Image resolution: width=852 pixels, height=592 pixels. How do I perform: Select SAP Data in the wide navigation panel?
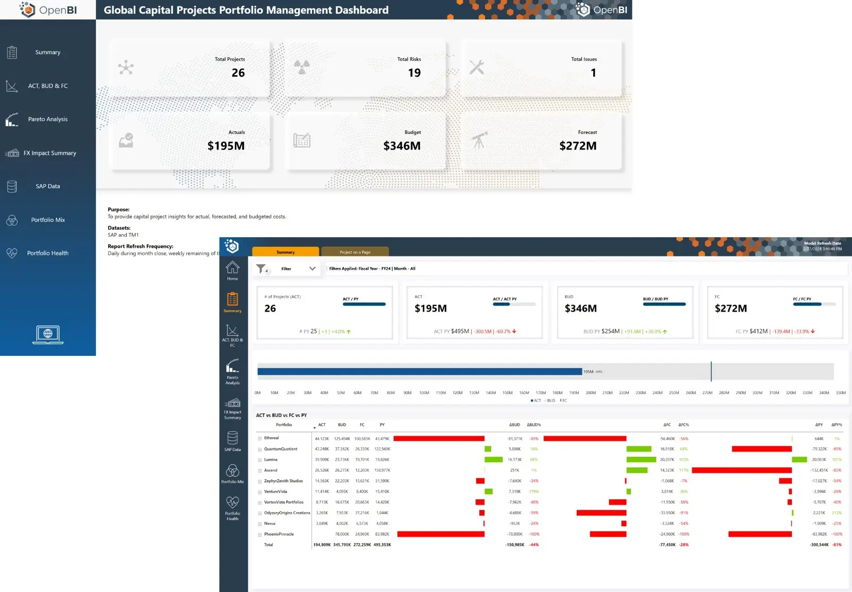pos(47,186)
